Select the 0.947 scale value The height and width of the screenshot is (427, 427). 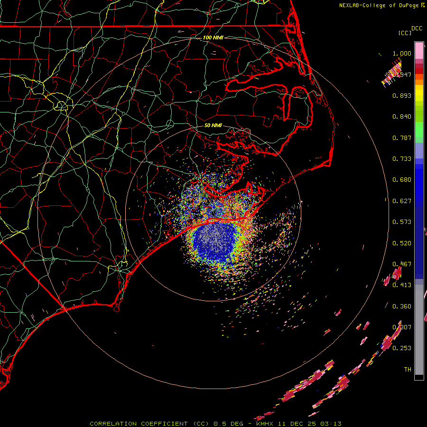[x=402, y=74]
